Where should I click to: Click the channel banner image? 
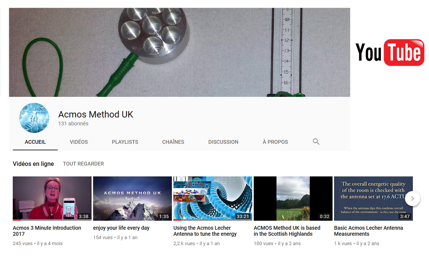(179, 52)
